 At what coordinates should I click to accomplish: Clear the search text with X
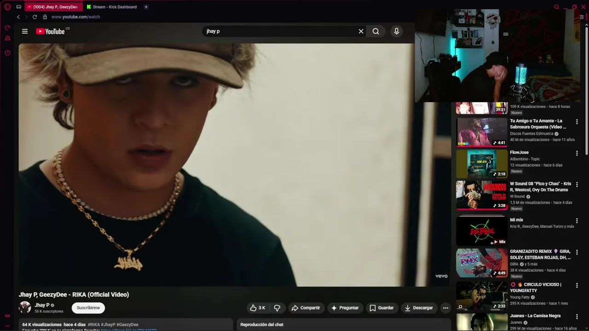coord(361,31)
